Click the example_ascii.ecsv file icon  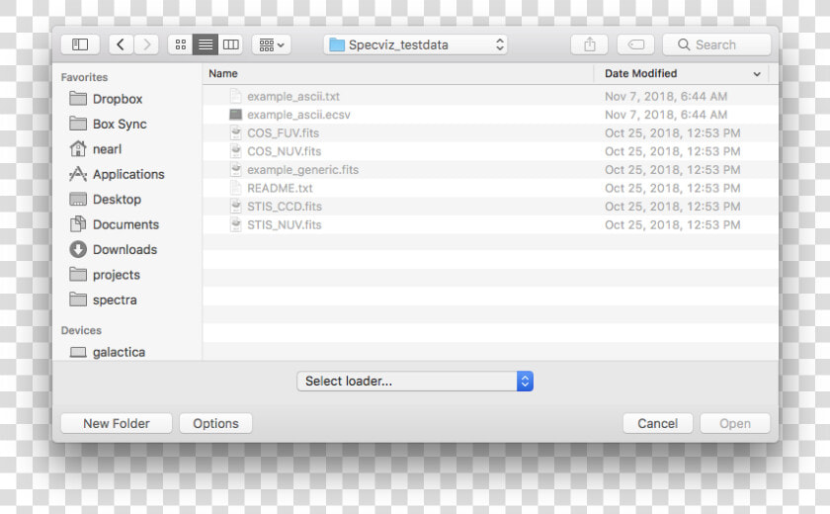[x=235, y=115]
